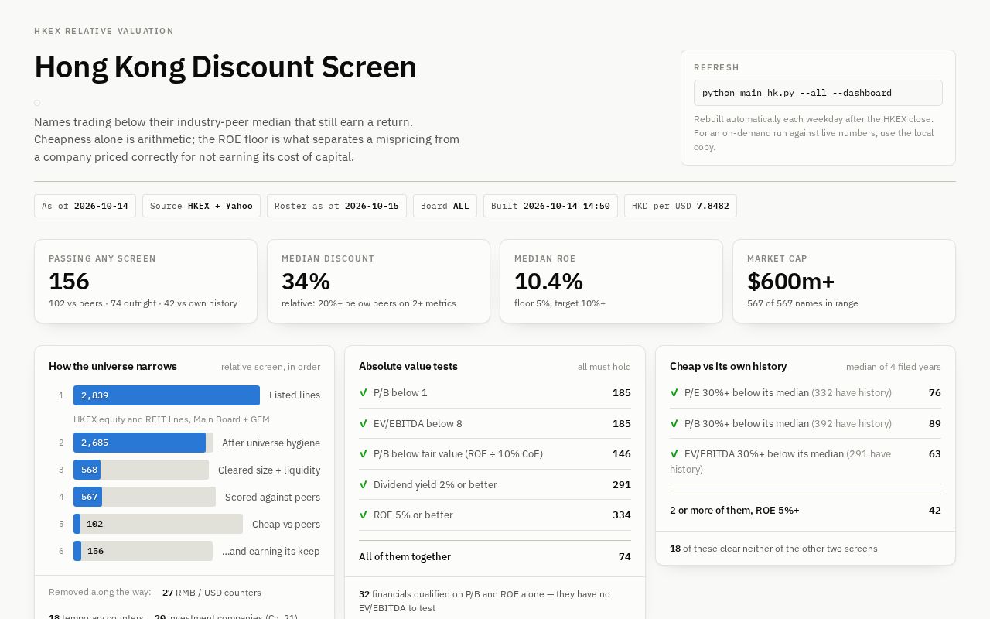Select the $600m+ Market Cap figure
The height and width of the screenshot is (619, 990).
pyautogui.click(x=791, y=281)
